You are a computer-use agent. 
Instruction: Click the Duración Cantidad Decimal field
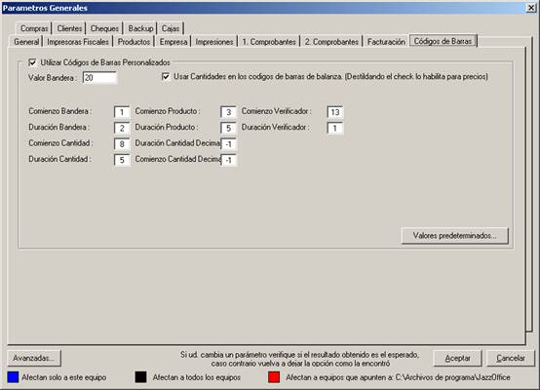(228, 144)
